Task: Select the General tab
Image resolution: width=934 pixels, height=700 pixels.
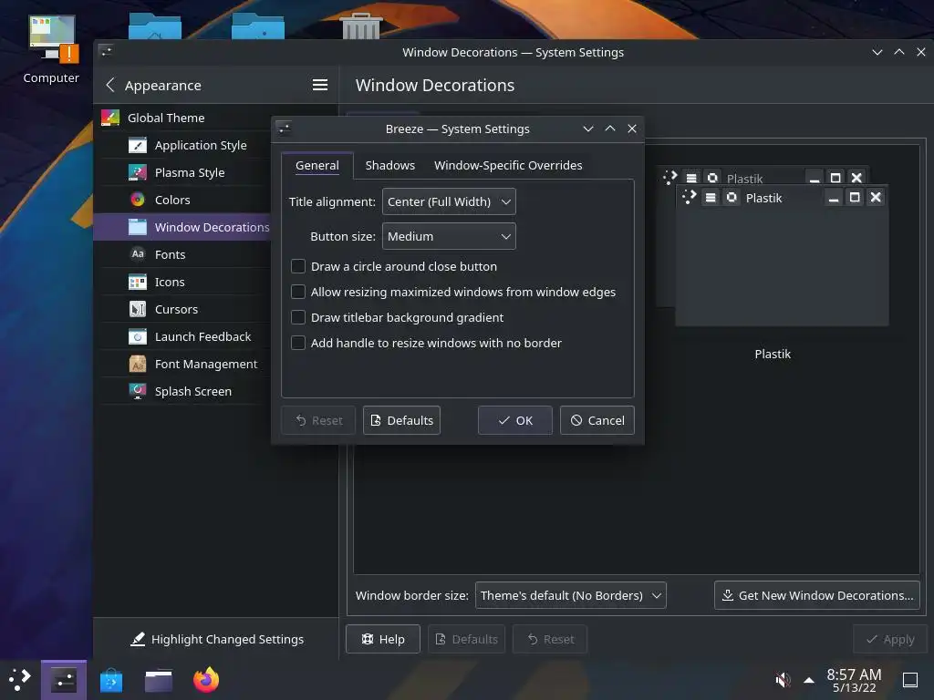Action: [x=317, y=166]
